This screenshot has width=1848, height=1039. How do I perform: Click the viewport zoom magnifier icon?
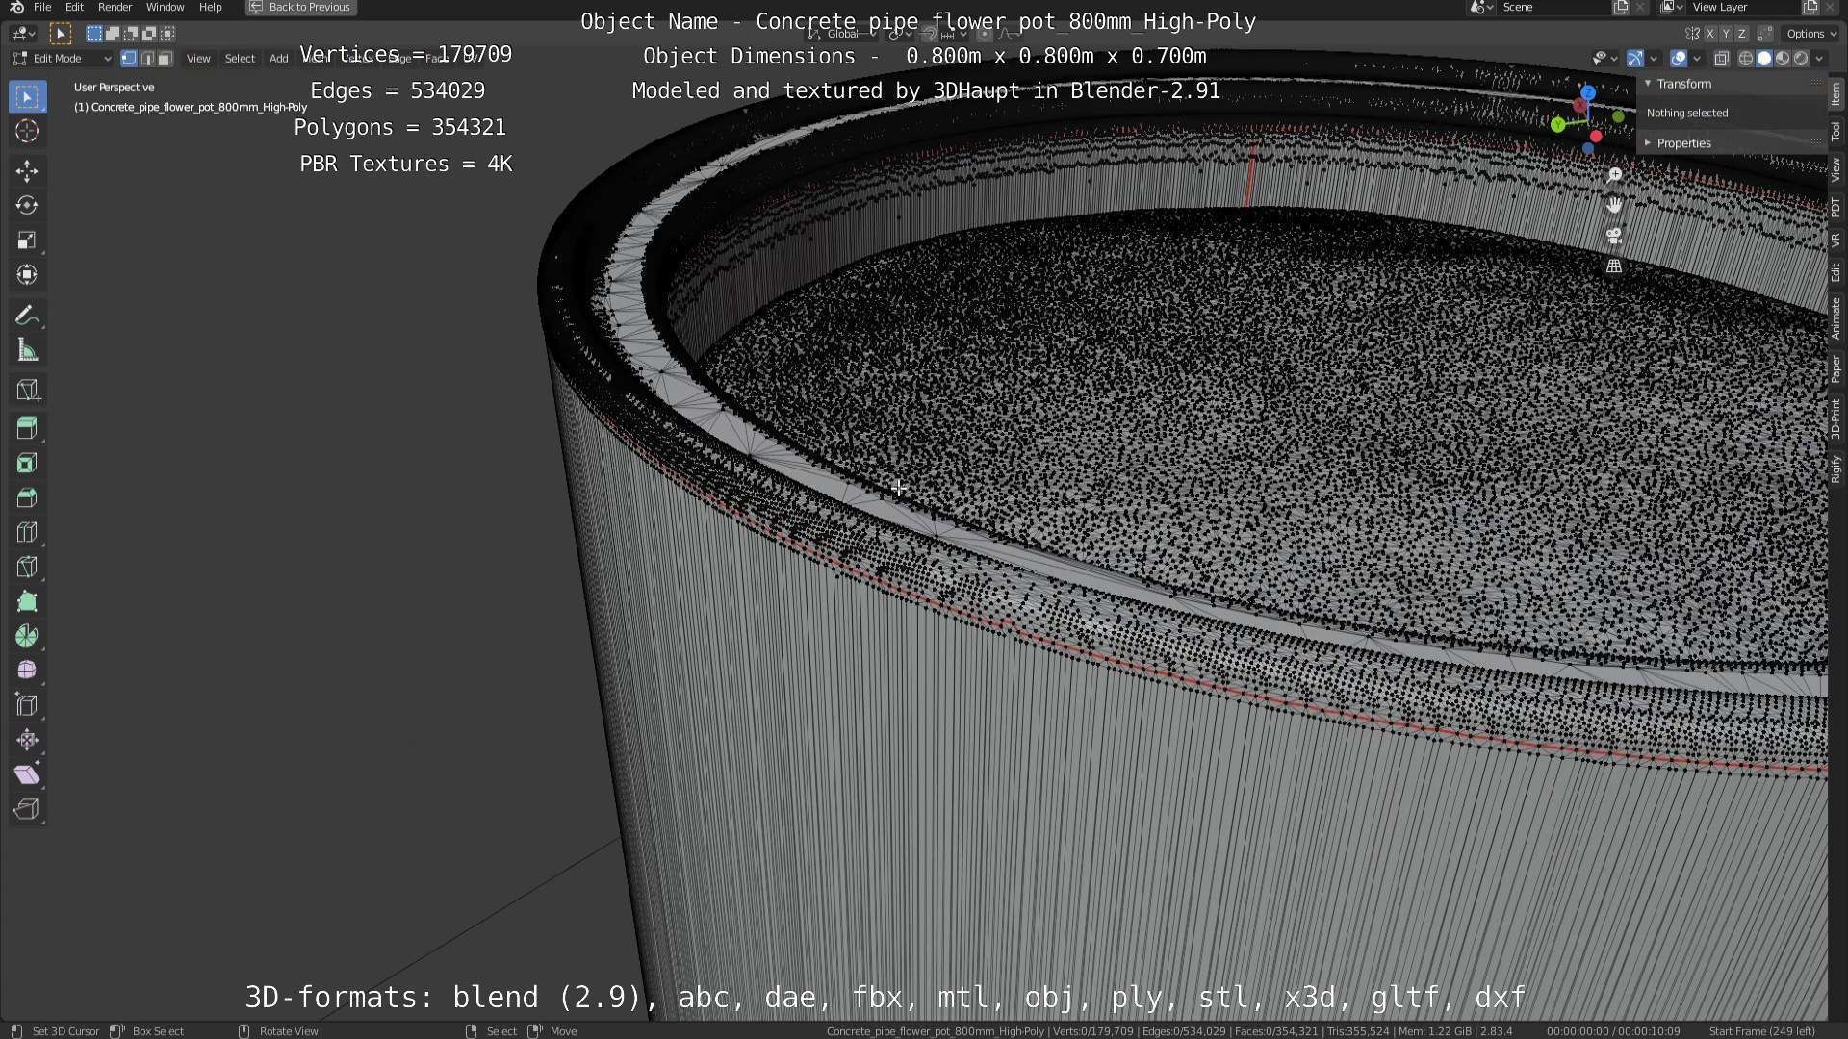coord(1614,174)
